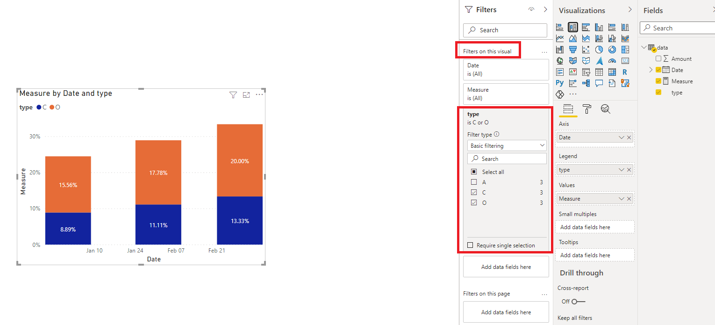The height and width of the screenshot is (325, 715).
Task: Select the clustered bar chart visual
Action: click(586, 27)
